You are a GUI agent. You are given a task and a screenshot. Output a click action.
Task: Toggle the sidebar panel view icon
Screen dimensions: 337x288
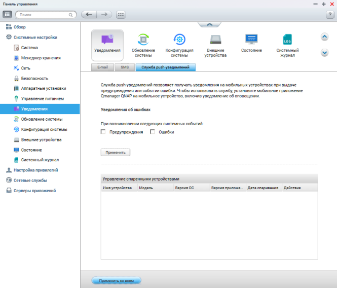[x=7, y=15]
